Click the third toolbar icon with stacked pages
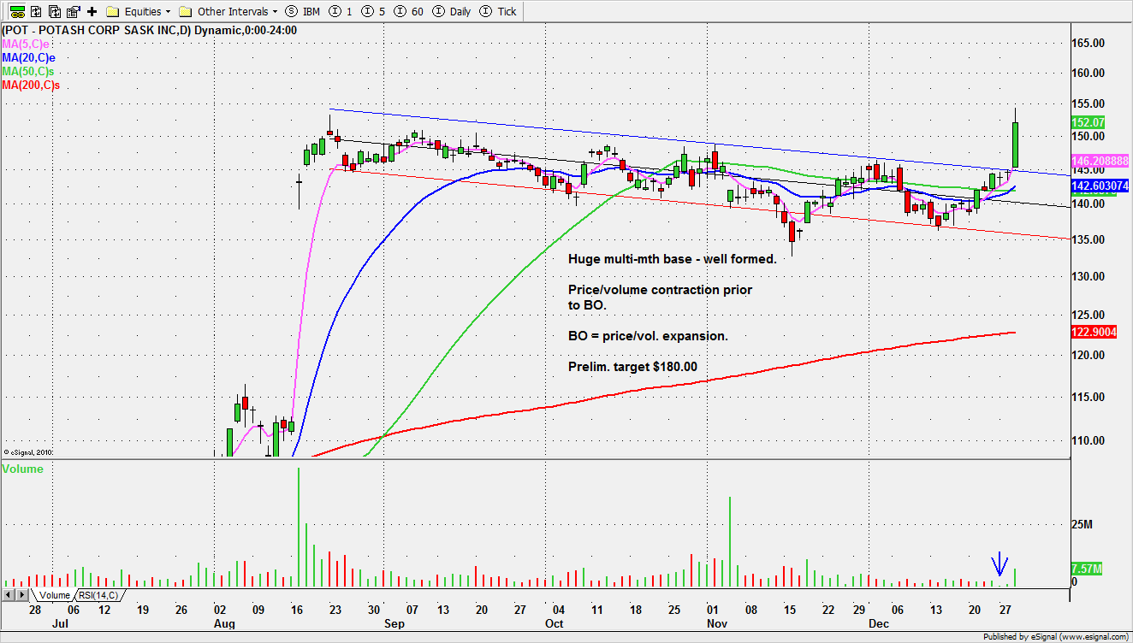 (x=55, y=11)
